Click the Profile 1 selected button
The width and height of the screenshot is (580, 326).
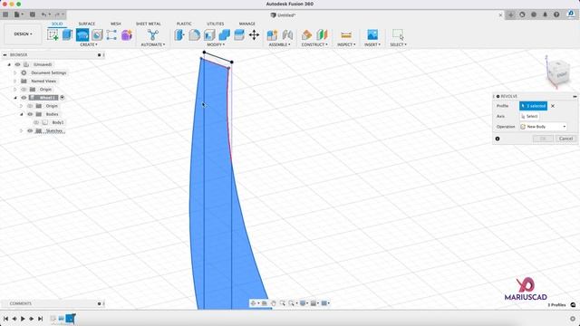coord(533,106)
